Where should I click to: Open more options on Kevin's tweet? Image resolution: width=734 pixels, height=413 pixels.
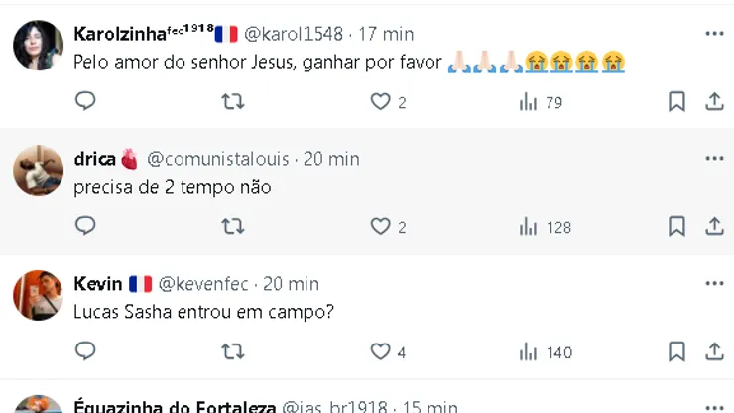point(714,283)
